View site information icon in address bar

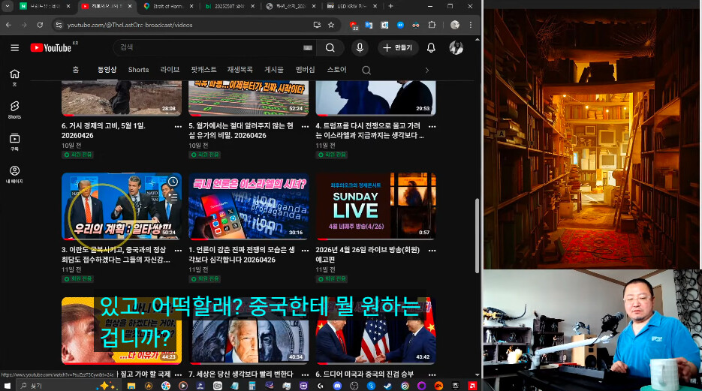coord(59,25)
